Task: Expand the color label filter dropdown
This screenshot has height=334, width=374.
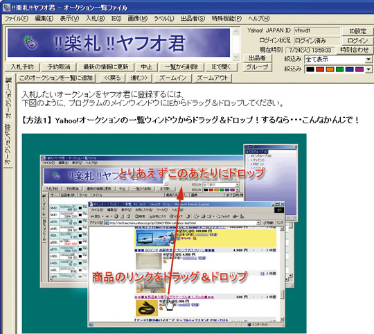Action: click(x=368, y=69)
